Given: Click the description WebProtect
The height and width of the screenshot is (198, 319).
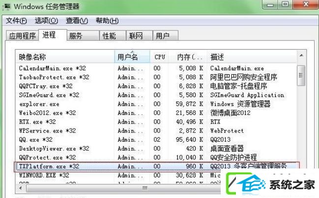Looking at the screenshot, I should point(227,131).
